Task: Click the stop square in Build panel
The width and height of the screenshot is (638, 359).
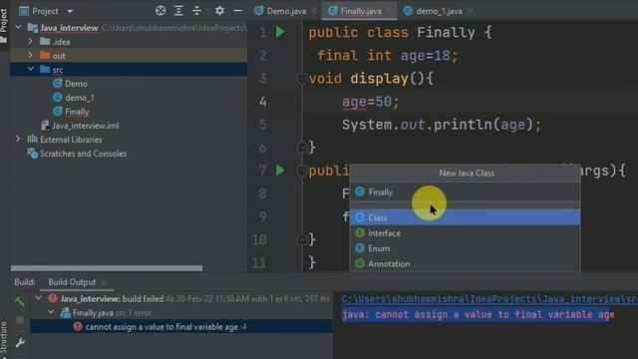Action: tap(20, 320)
